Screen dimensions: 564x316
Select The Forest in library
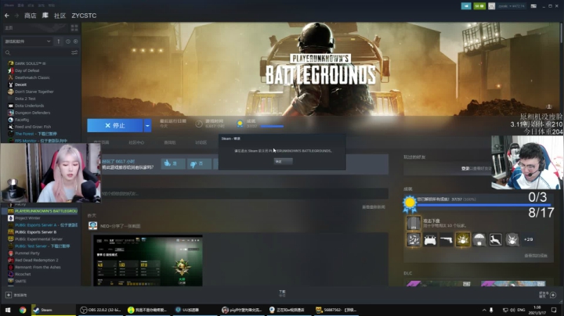(35, 134)
